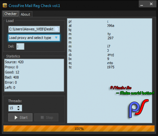The width and height of the screenshot is (158, 136).
Task: Click the Del delimiter input field
Action: (x=20, y=46)
